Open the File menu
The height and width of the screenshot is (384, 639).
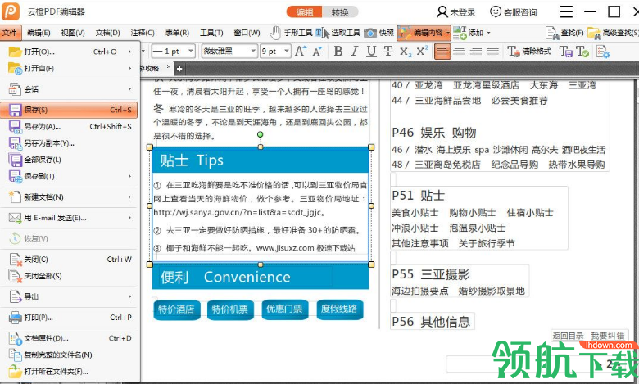tap(9, 33)
